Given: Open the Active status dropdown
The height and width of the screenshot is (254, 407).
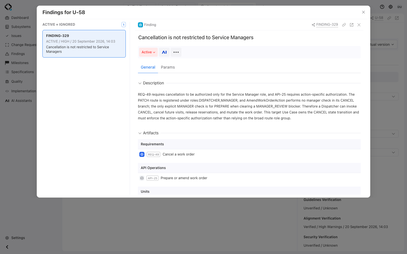Looking at the screenshot, I should click(148, 52).
